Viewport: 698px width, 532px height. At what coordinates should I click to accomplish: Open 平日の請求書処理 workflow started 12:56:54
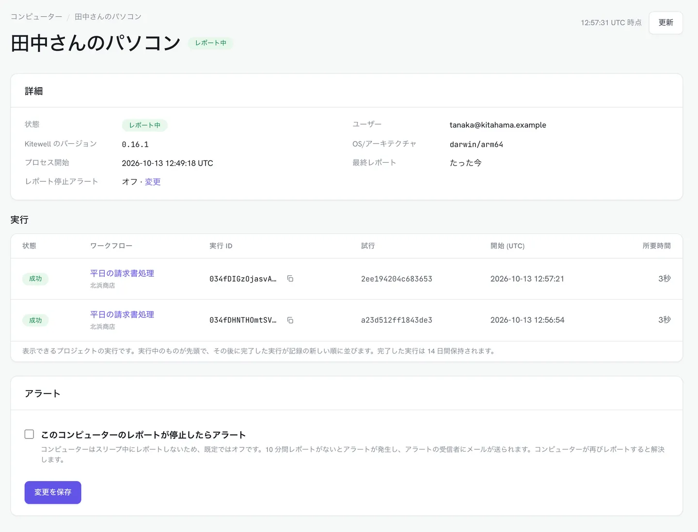click(x=122, y=314)
